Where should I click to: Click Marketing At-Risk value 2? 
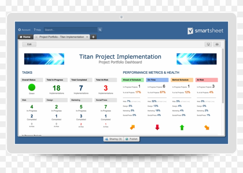click(81, 124)
